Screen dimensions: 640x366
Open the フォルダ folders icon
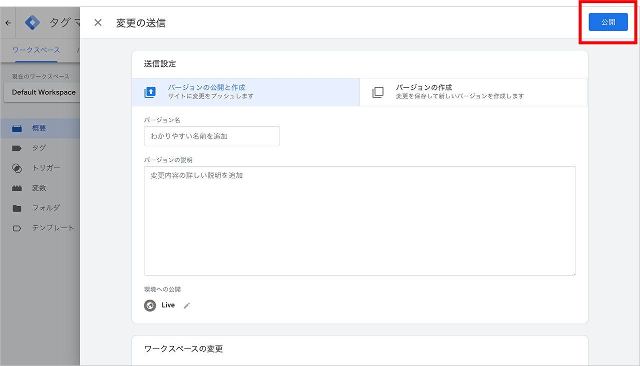pyautogui.click(x=17, y=208)
